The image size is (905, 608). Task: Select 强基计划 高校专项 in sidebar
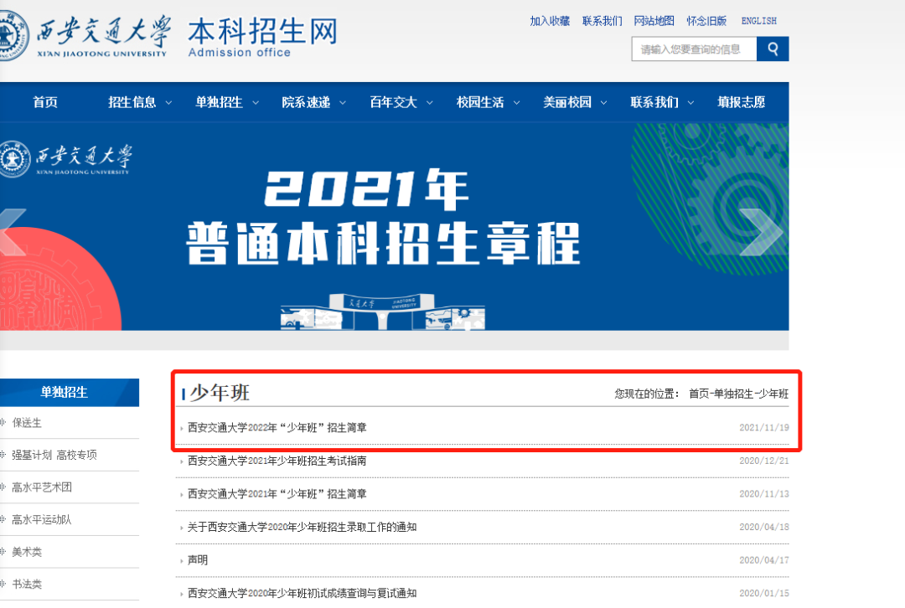point(54,455)
